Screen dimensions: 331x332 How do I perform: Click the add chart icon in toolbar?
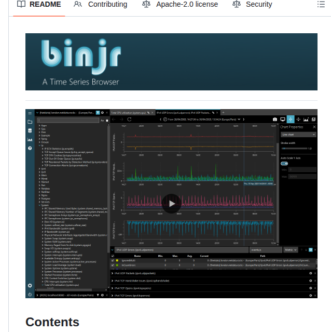(x=306, y=119)
